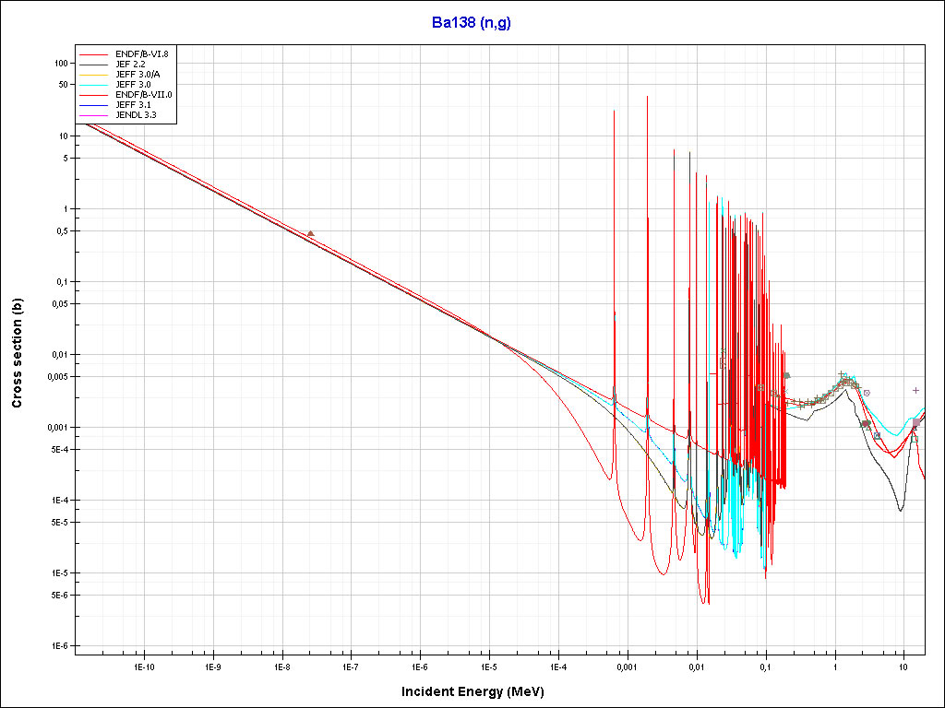Select the ENDF/B-VI.8 legend entry
Image resolution: width=945 pixels, height=708 pixels.
click(x=141, y=54)
